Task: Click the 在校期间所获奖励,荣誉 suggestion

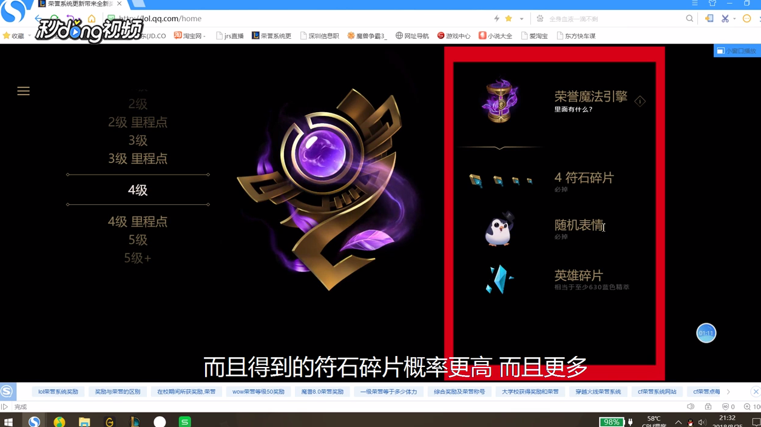Action: (186, 392)
